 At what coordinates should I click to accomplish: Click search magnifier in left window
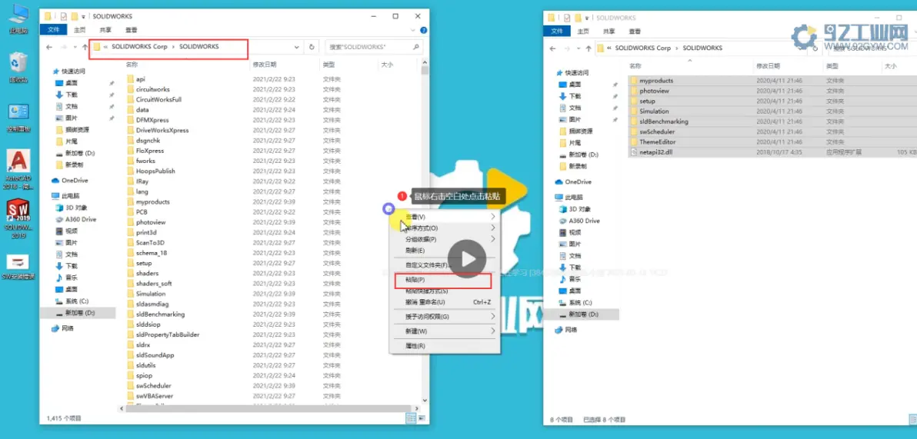[x=416, y=47]
